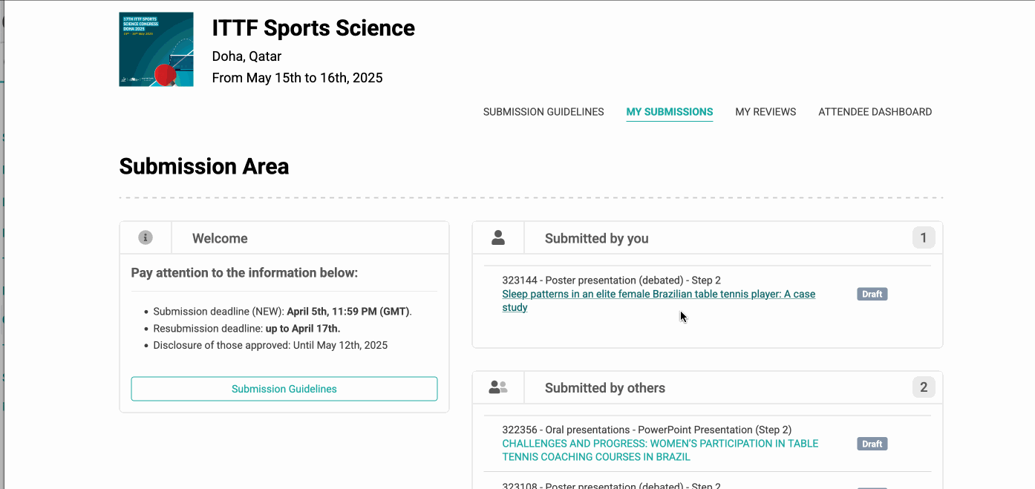The width and height of the screenshot is (1035, 489).
Task: Click the count badge showing 2
Action: coord(924,387)
